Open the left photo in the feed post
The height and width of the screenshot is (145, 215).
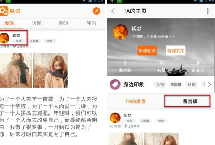coord(16,70)
